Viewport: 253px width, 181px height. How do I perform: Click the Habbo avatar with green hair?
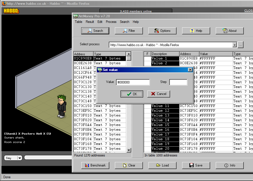[62, 106]
